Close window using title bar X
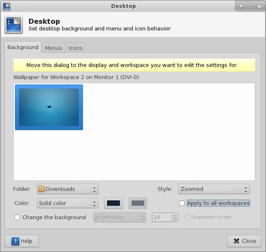The height and width of the screenshot is (252, 266). coord(259,6)
